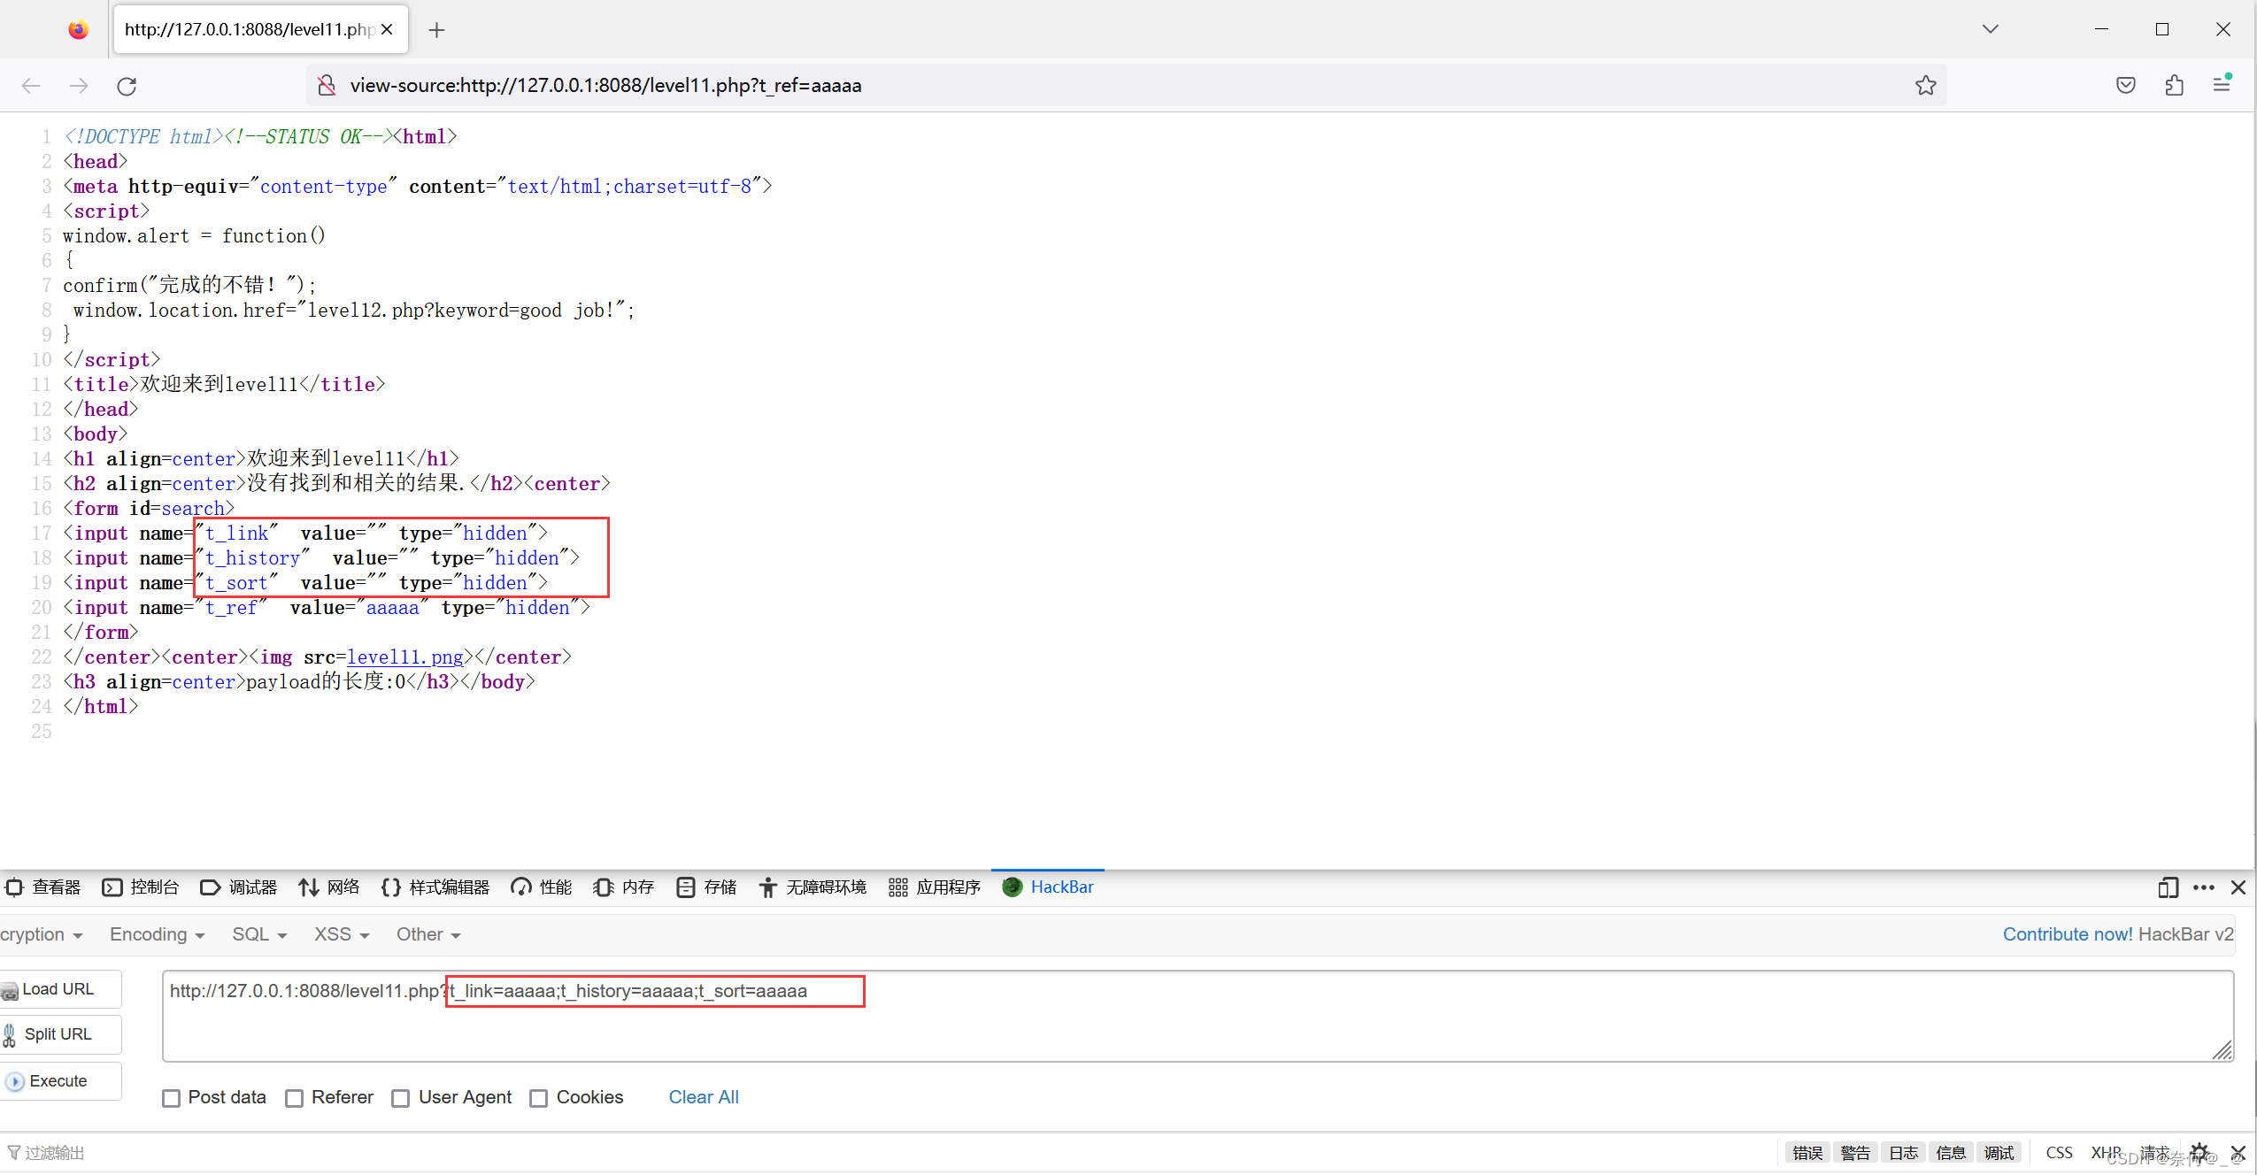Image resolution: width=2257 pixels, height=1175 pixels.
Task: Reload the current page
Action: coord(127,86)
